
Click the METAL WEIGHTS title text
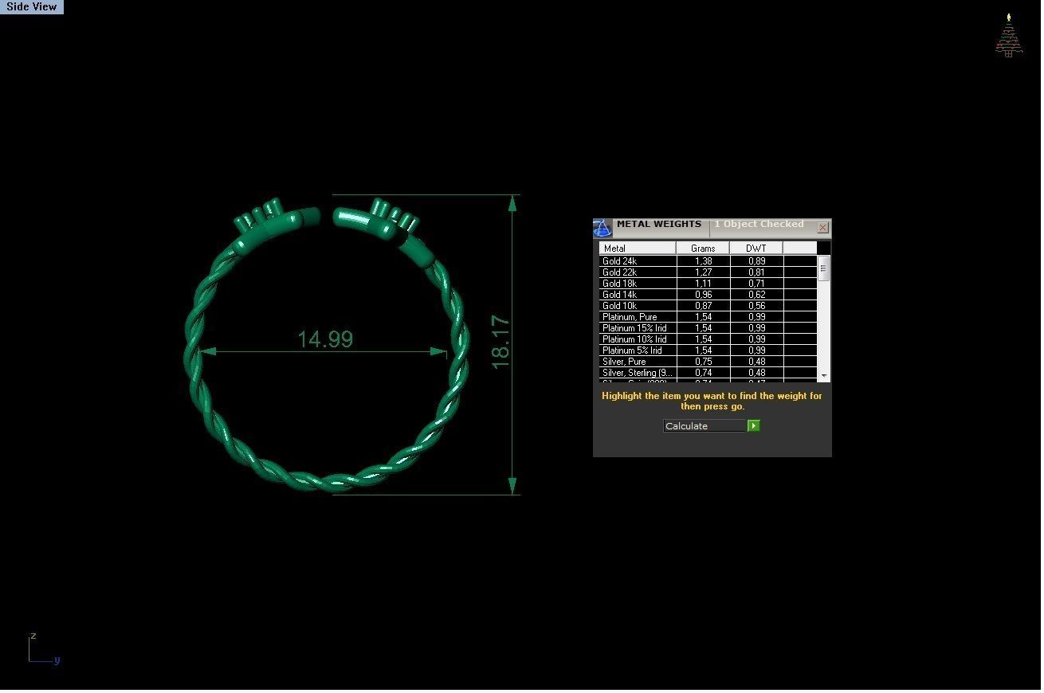tap(659, 224)
